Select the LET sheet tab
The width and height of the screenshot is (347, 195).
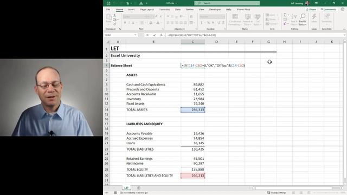[126, 188]
